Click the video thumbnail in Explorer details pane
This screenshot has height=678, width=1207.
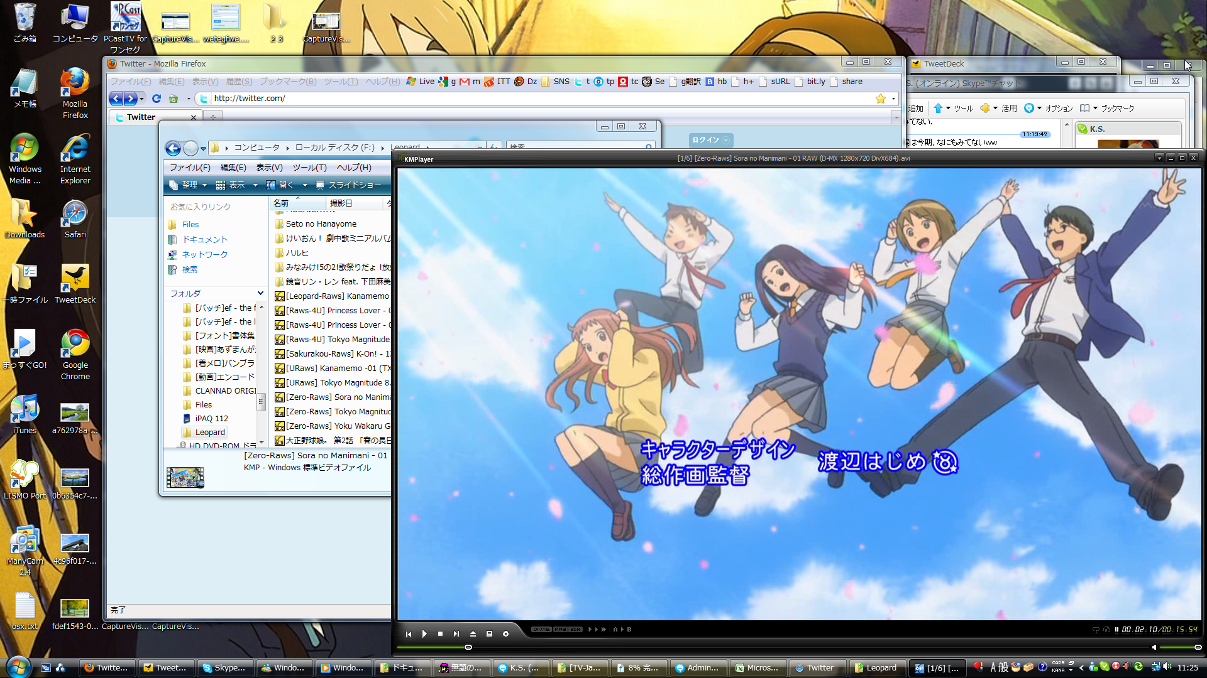185,477
